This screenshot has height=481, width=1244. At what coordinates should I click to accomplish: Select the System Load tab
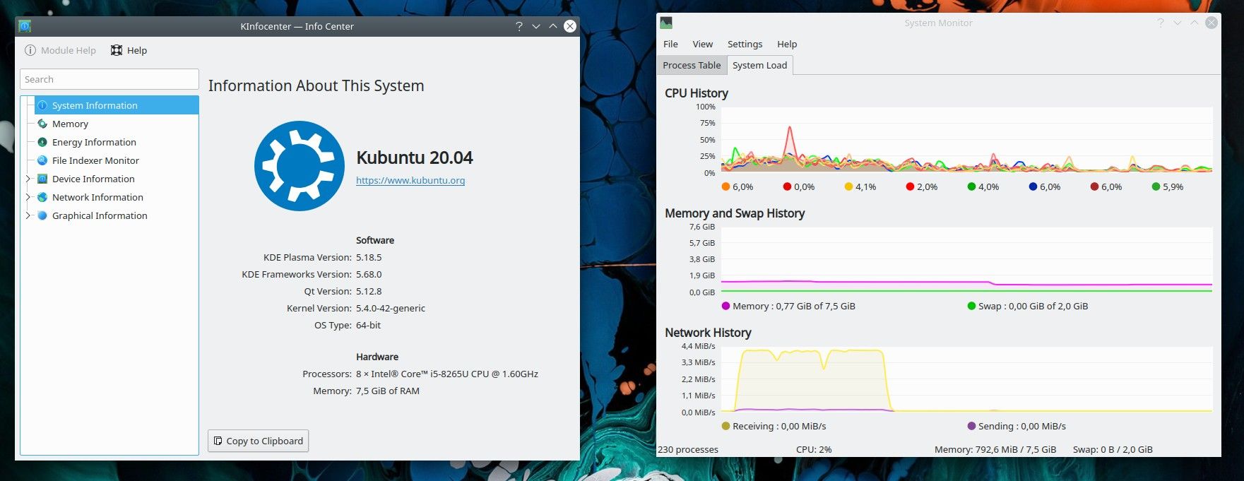[759, 65]
